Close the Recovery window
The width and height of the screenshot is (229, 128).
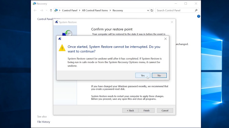coord(196,3)
